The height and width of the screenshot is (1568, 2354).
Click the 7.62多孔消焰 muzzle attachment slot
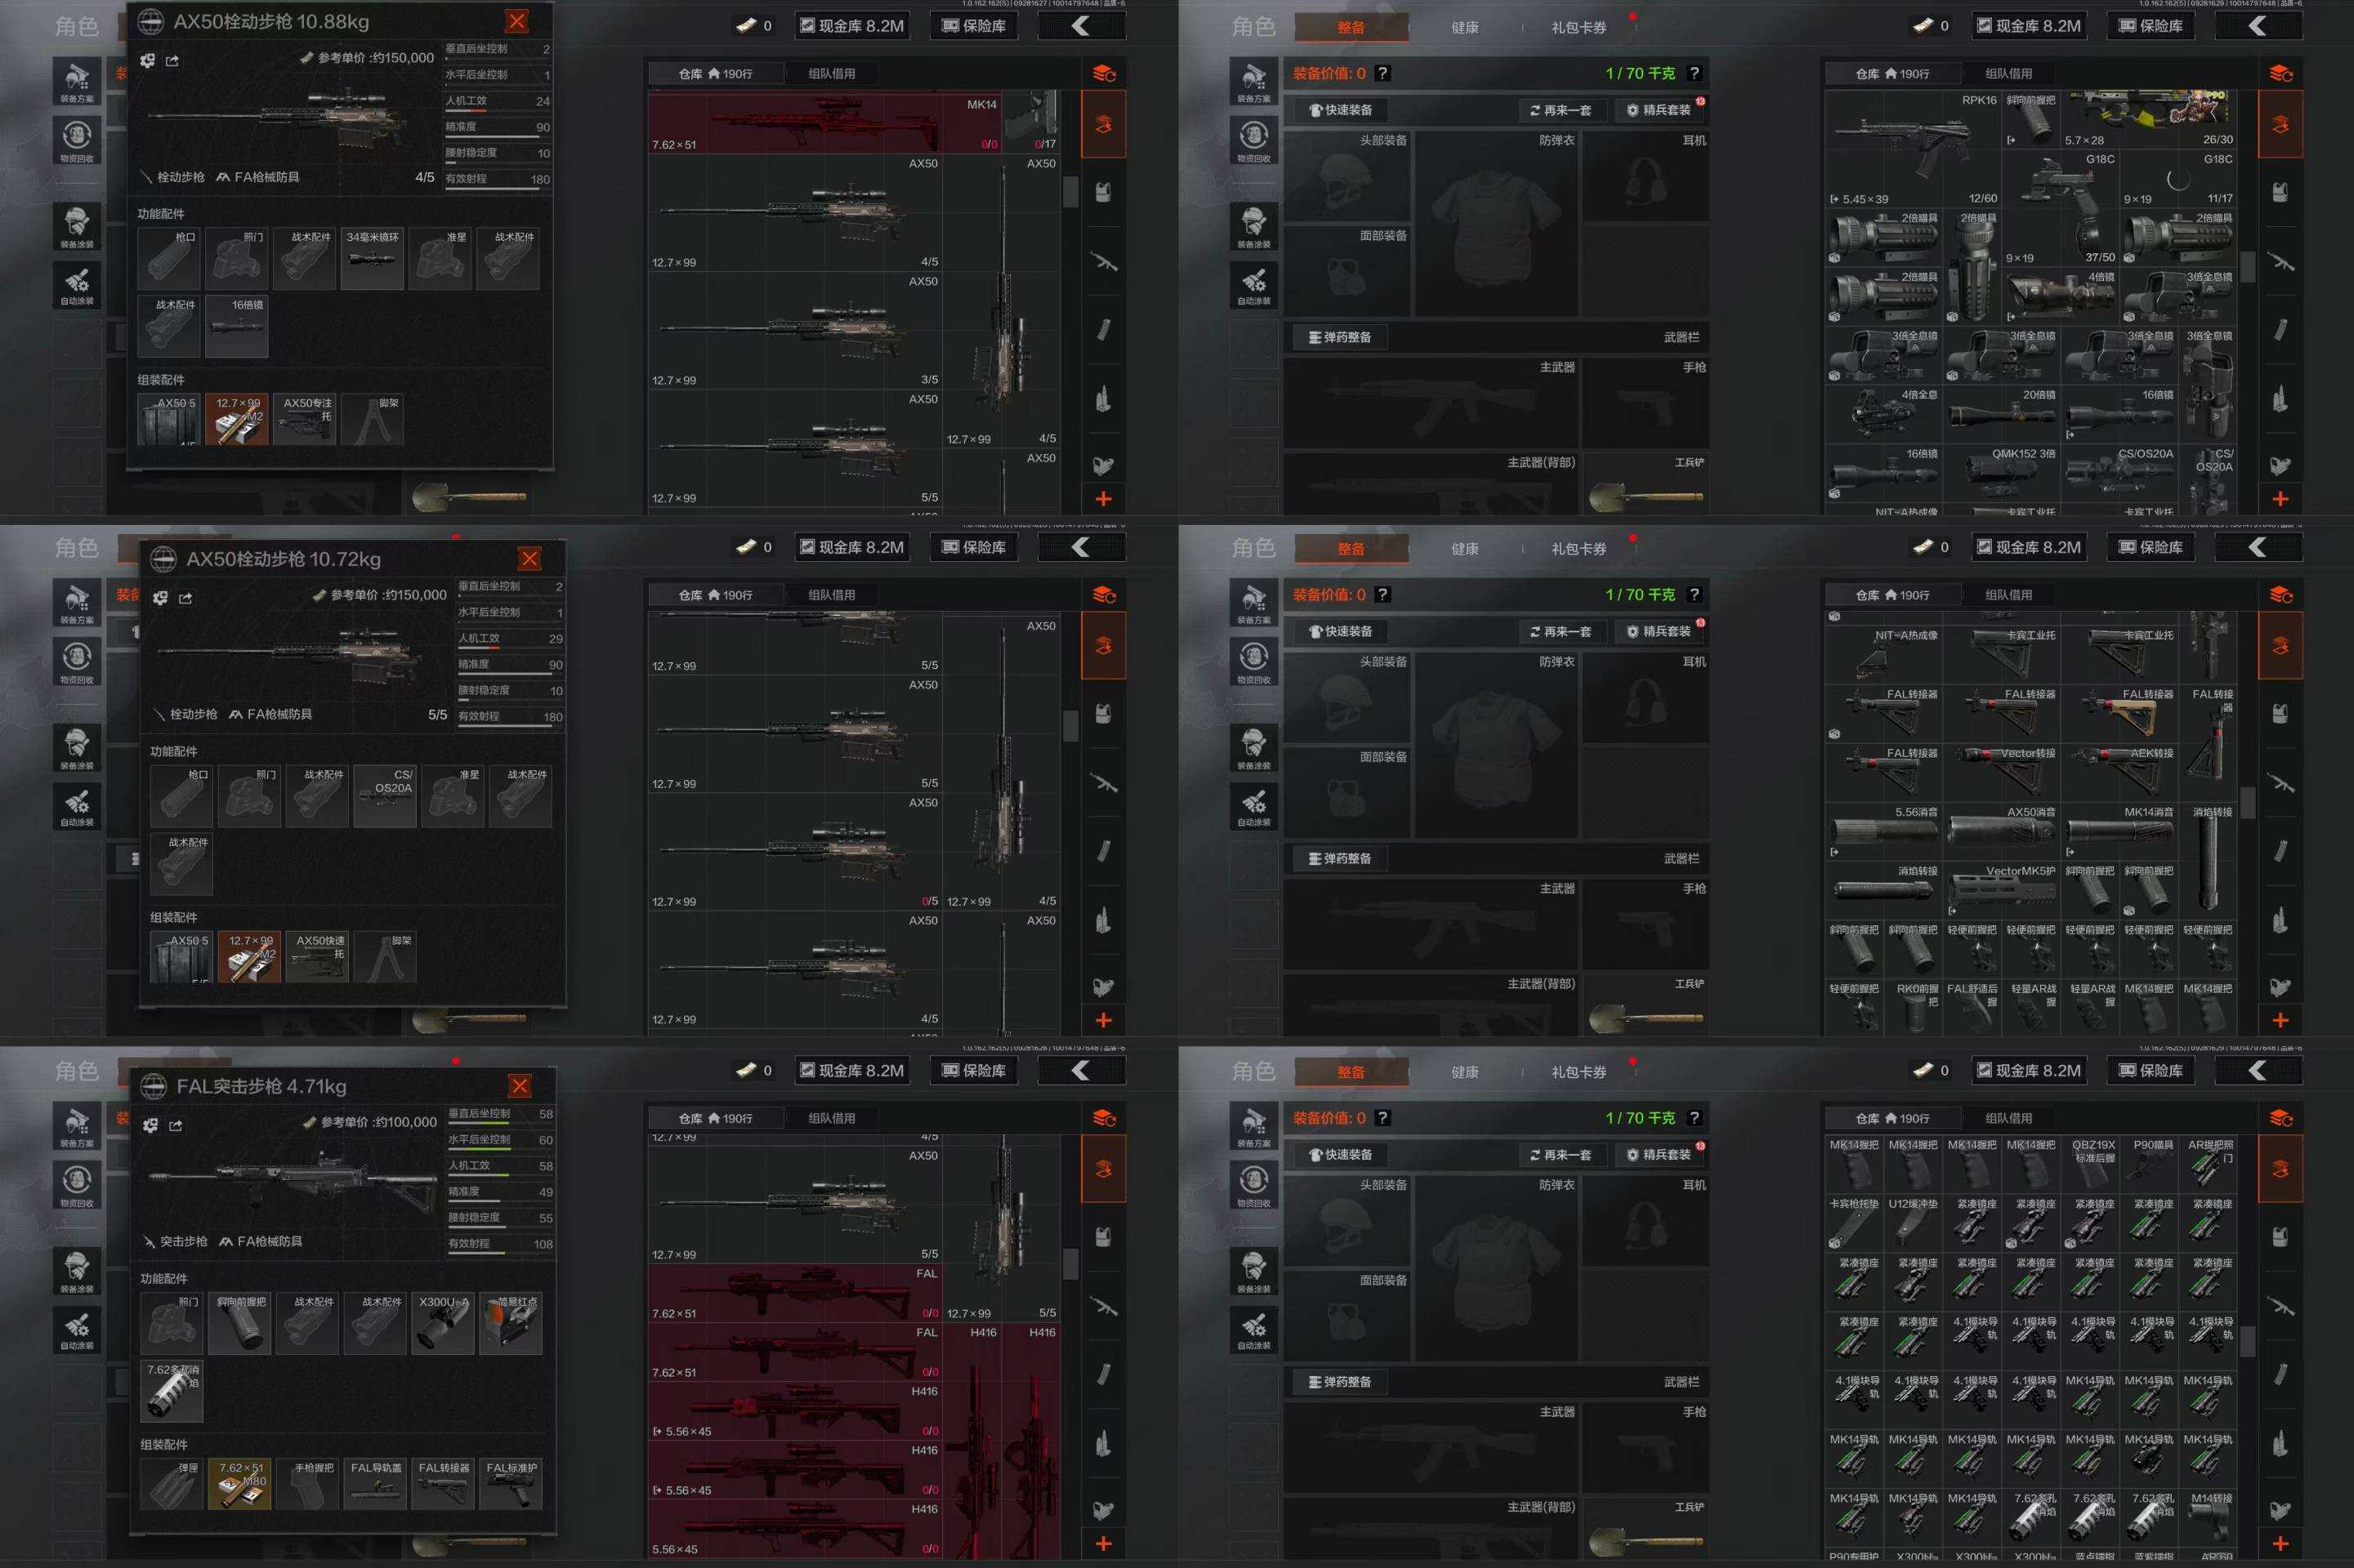[172, 1391]
